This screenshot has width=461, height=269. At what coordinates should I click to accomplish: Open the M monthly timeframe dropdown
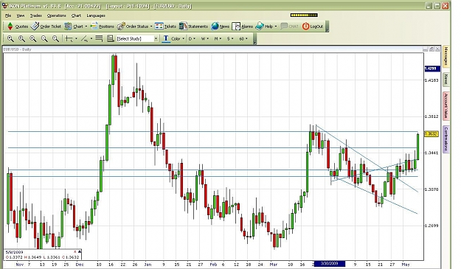218,38
